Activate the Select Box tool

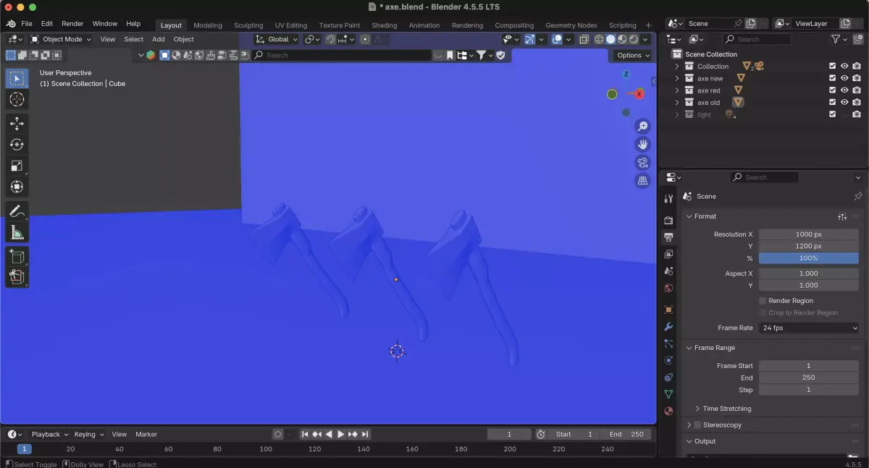[17, 79]
